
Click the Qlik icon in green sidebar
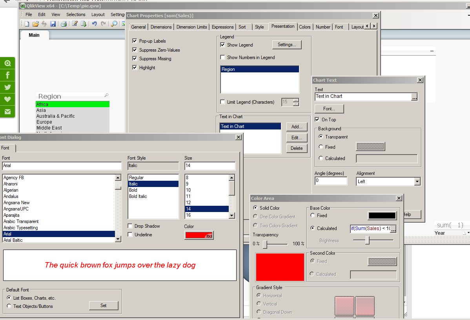click(x=7, y=63)
